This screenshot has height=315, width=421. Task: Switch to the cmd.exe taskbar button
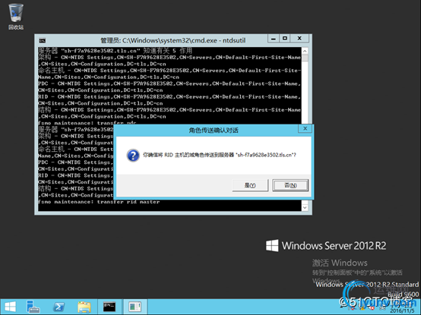click(109, 307)
